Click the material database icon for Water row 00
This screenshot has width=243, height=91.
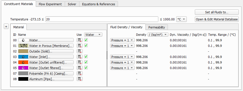pos(80,40)
